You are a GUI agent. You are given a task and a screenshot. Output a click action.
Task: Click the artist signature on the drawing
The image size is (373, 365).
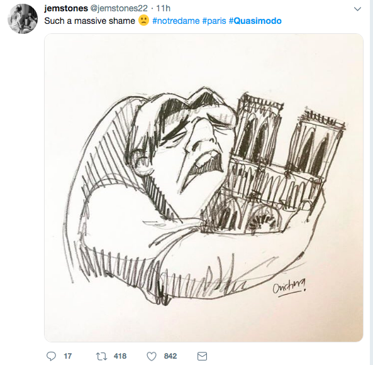(289, 288)
